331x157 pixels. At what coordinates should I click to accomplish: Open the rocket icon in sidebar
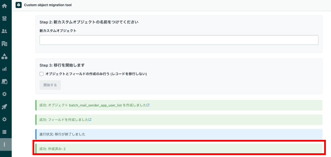pyautogui.click(x=5, y=107)
